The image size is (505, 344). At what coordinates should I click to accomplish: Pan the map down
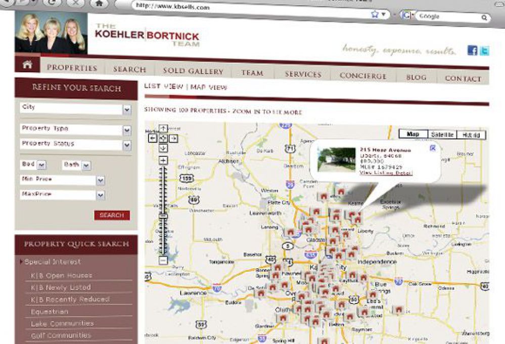click(x=163, y=148)
